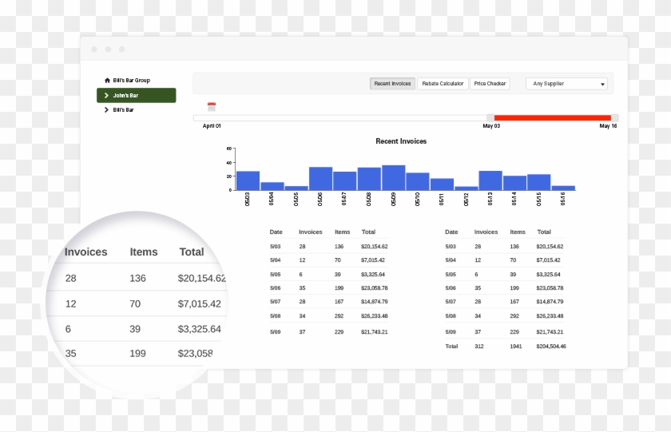Click the left handle of the date range slider
Screen dimensions: 671x432
pyautogui.click(x=490, y=118)
